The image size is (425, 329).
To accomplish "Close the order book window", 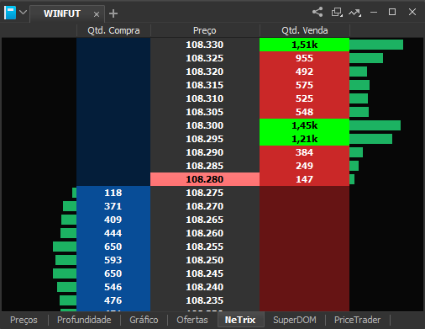I will pyautogui.click(x=412, y=12).
